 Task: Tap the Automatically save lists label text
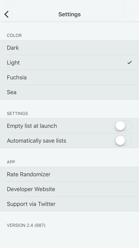pyautogui.click(x=37, y=141)
